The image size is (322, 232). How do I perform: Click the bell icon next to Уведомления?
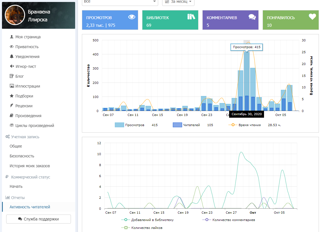(12, 57)
